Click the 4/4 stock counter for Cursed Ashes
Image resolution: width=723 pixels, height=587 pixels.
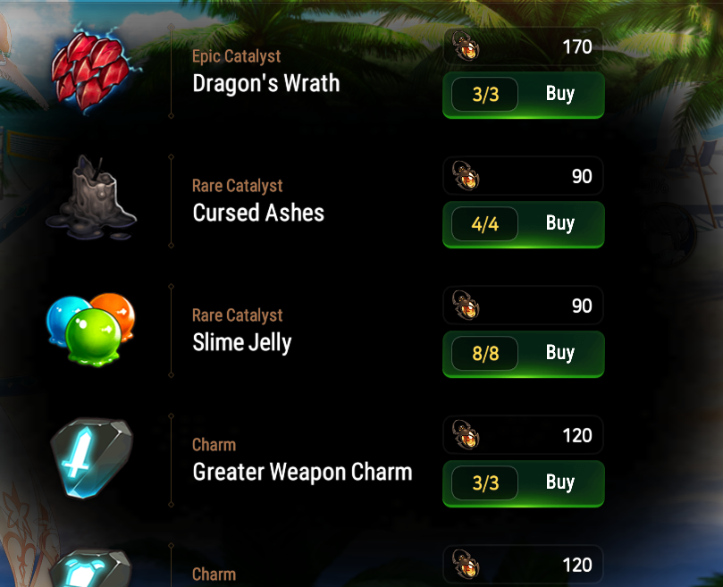click(x=485, y=224)
